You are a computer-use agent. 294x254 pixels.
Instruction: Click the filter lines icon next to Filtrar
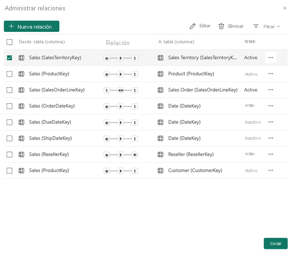coord(256,26)
